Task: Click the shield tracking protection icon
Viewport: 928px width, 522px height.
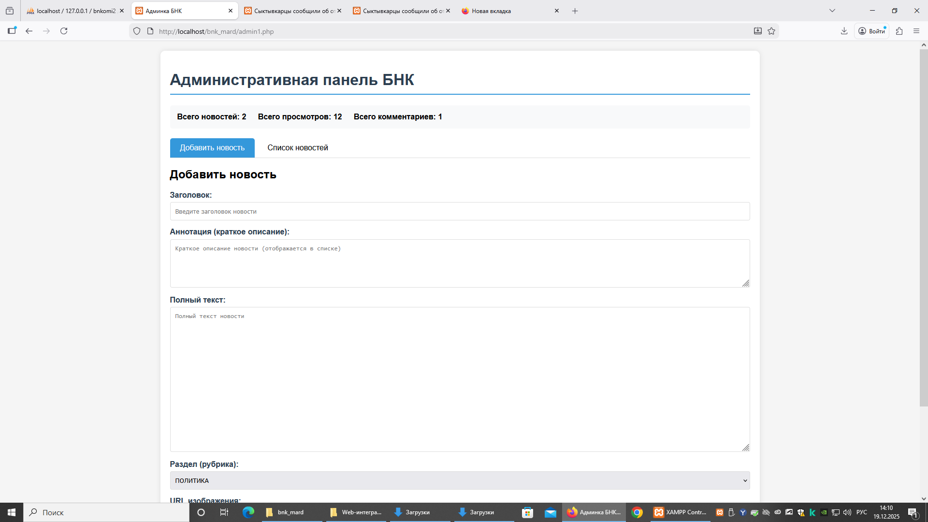Action: point(137,31)
